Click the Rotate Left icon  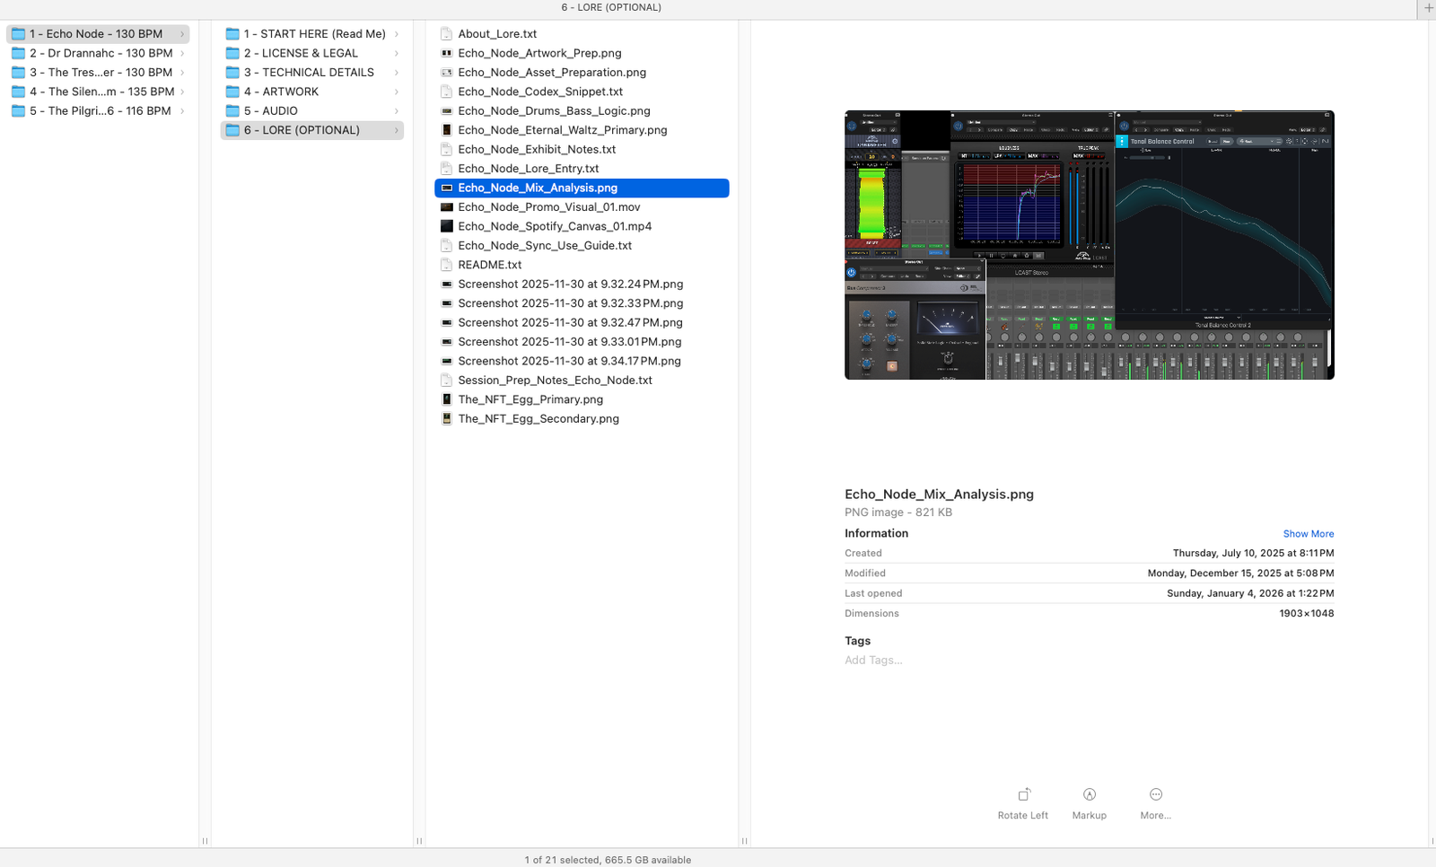pyautogui.click(x=1023, y=795)
